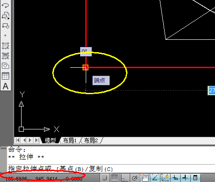215x182 pixels.
Task: Open the Insert Block flyout tool
Action: (6, 16)
